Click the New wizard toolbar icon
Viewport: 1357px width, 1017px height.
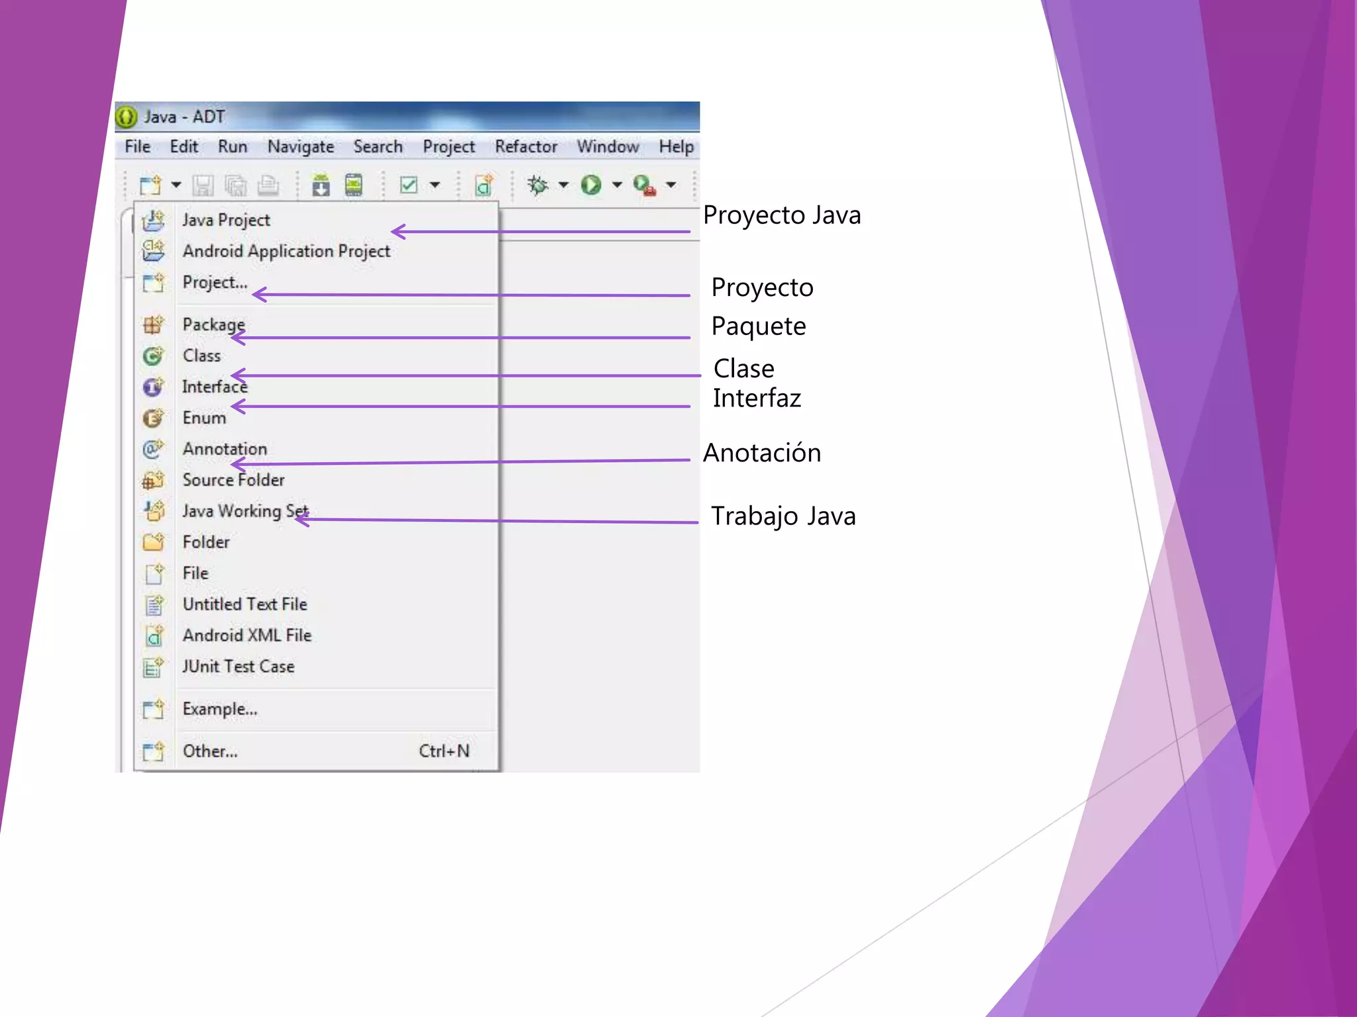tap(151, 185)
